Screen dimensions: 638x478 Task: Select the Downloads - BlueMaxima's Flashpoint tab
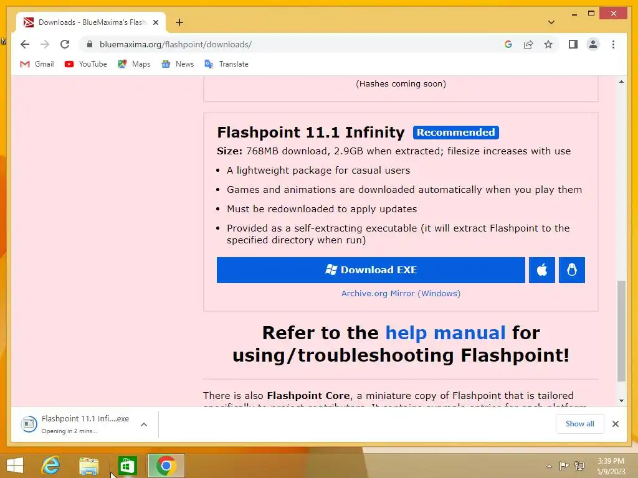tap(91, 22)
